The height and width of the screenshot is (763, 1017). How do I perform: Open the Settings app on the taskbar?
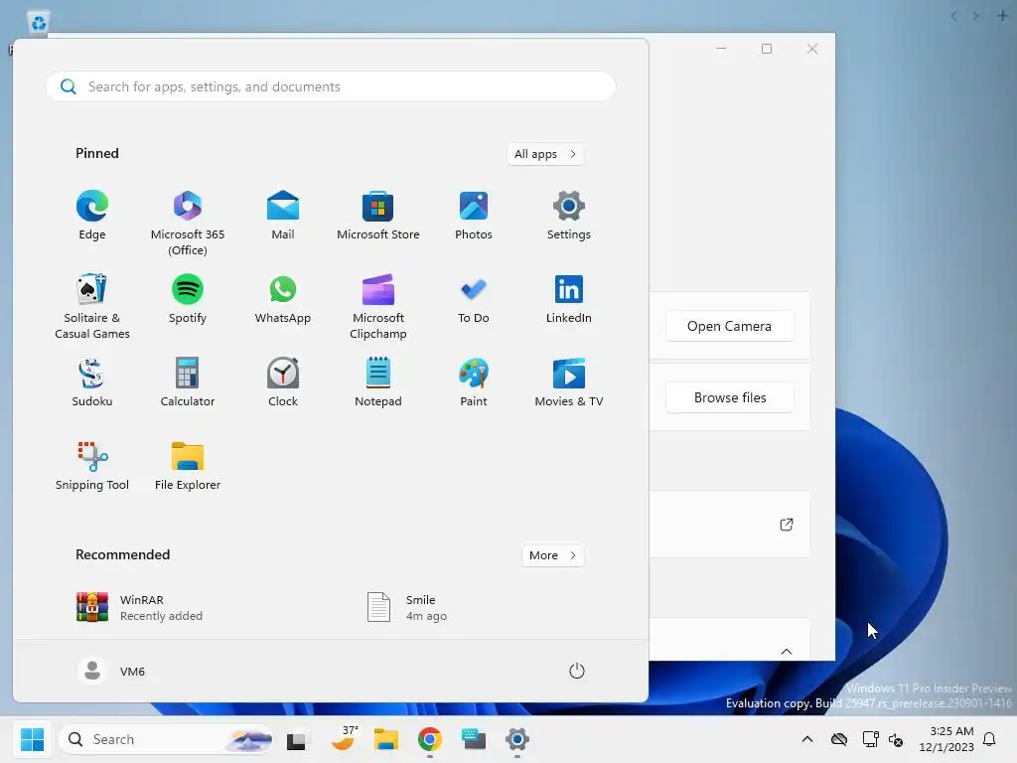pos(516,739)
